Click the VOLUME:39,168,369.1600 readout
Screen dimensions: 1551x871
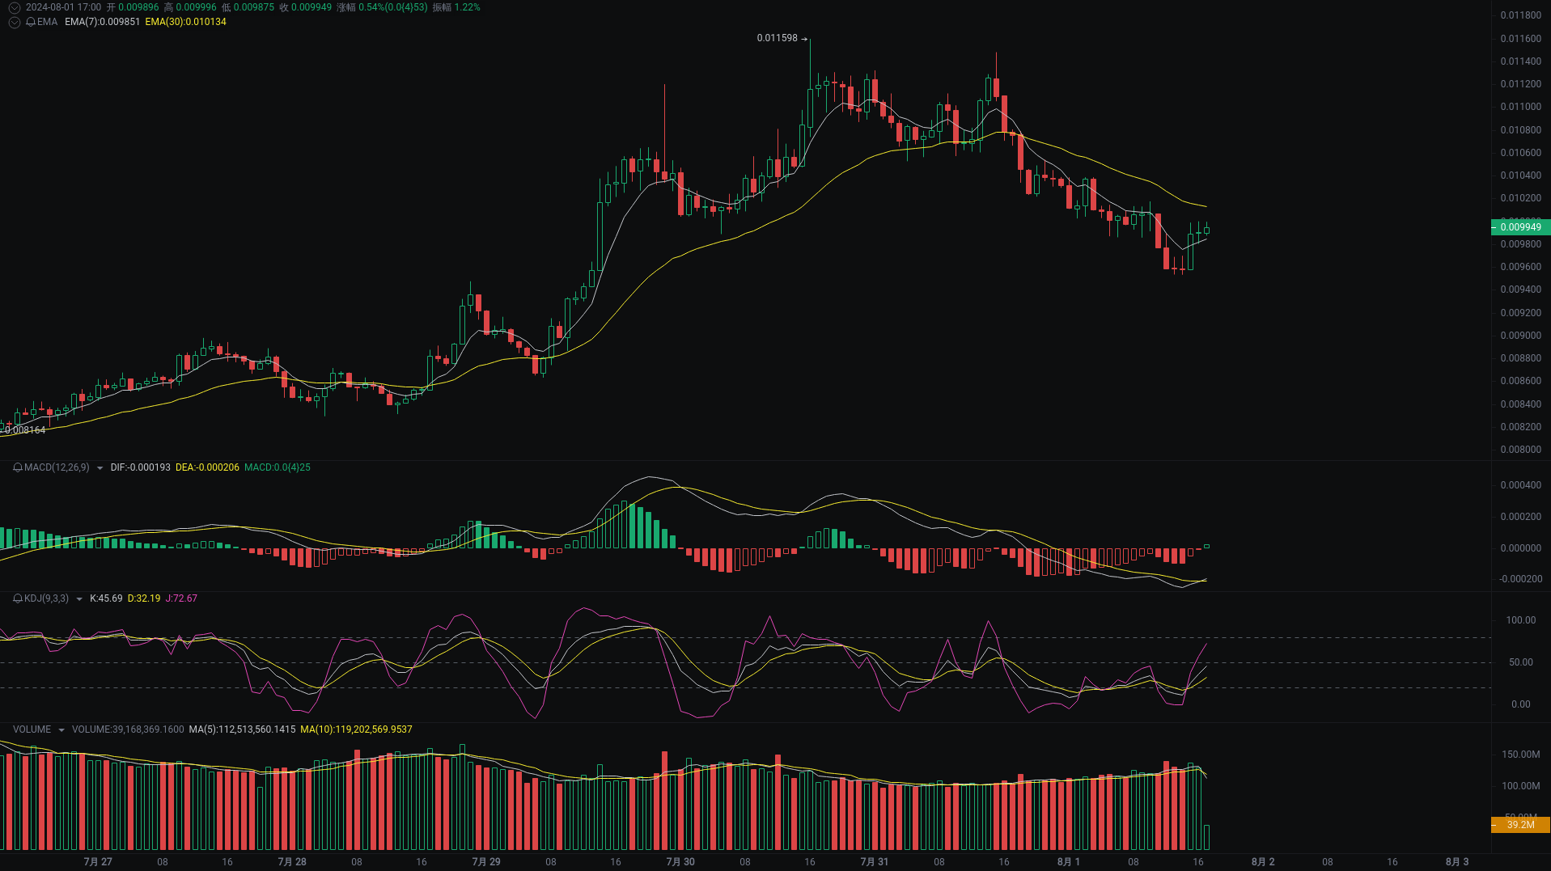(128, 729)
